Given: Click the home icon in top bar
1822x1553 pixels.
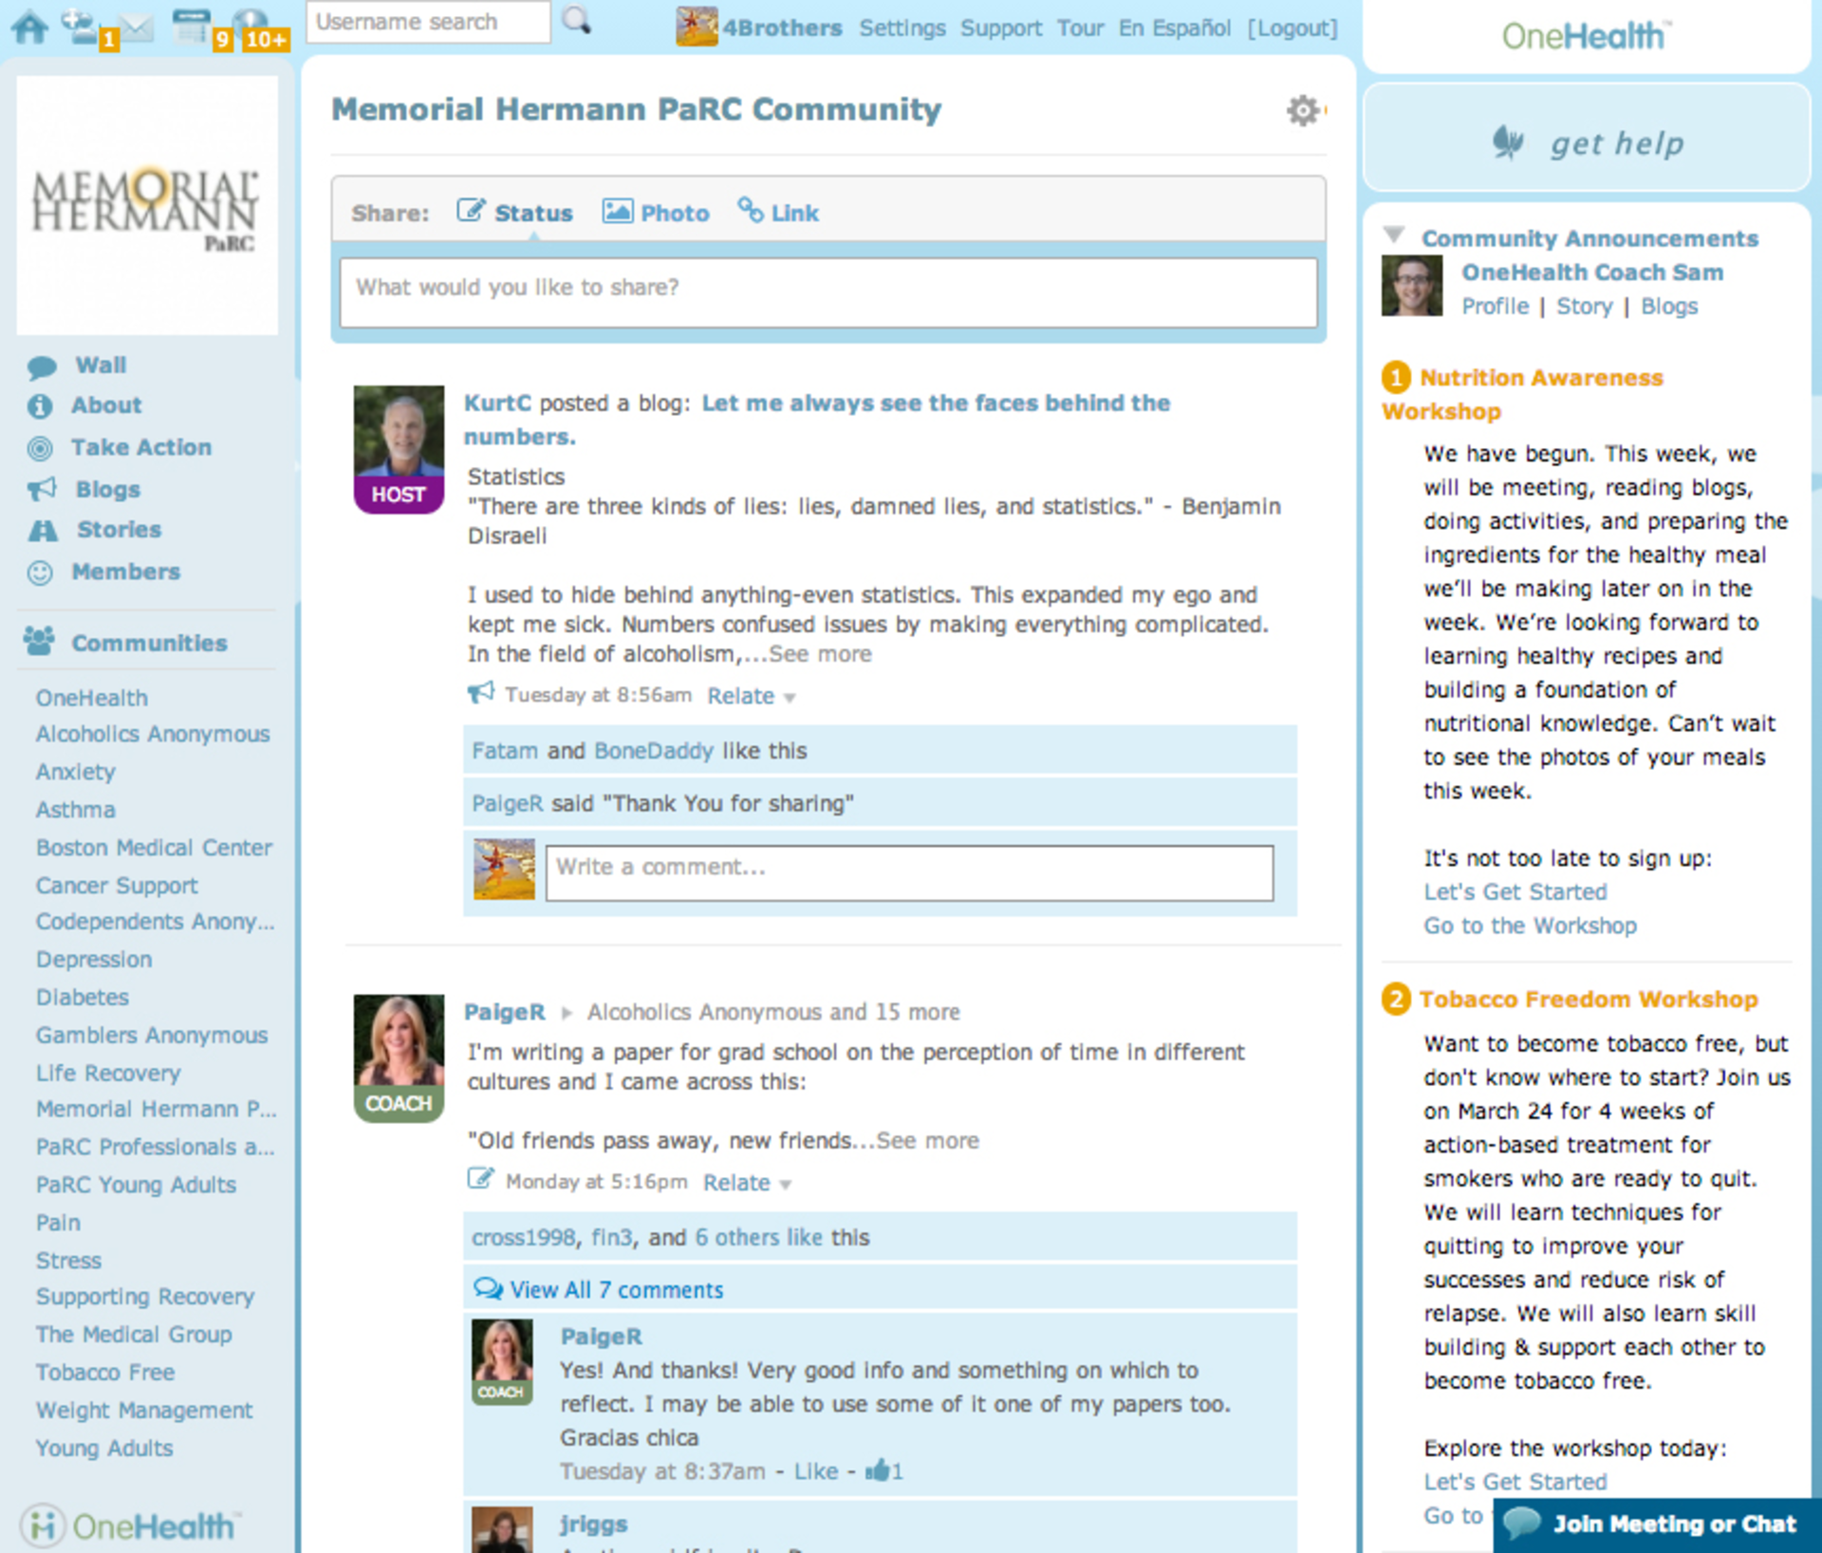Looking at the screenshot, I should [x=30, y=27].
